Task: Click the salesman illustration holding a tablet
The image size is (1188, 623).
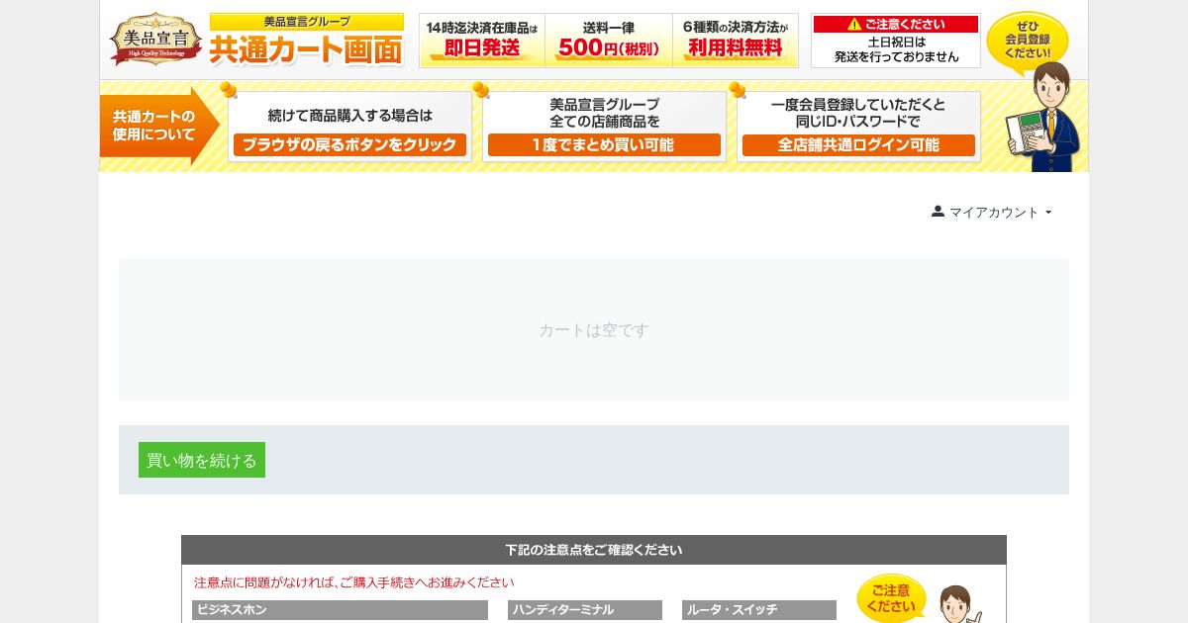Action: (x=1044, y=119)
